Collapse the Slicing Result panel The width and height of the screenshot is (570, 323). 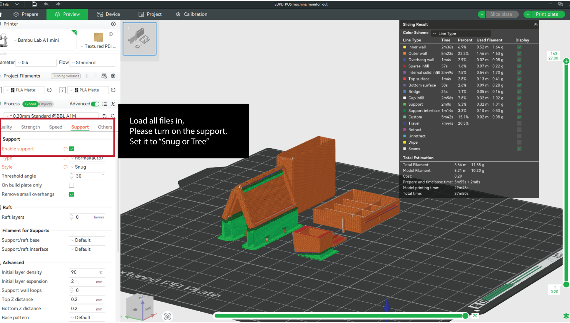coord(535,25)
